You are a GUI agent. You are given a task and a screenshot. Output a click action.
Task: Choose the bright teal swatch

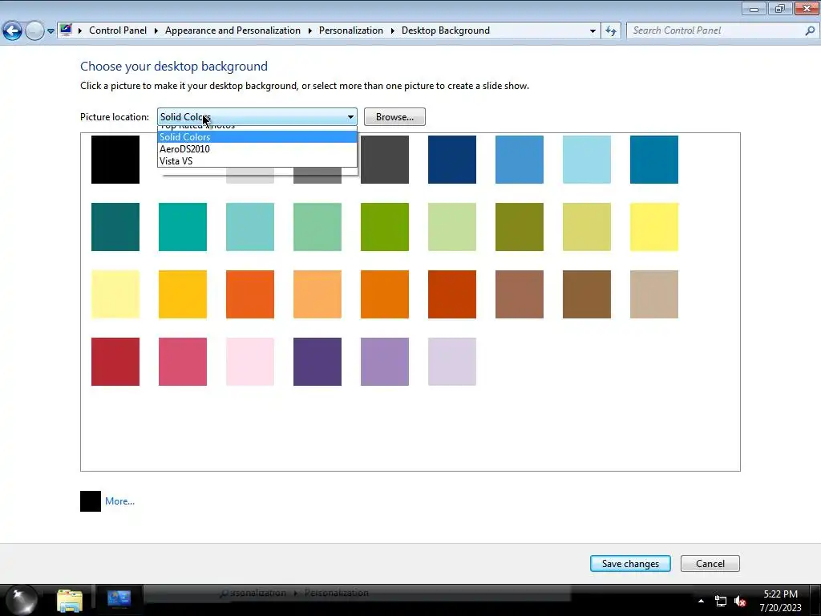[182, 227]
